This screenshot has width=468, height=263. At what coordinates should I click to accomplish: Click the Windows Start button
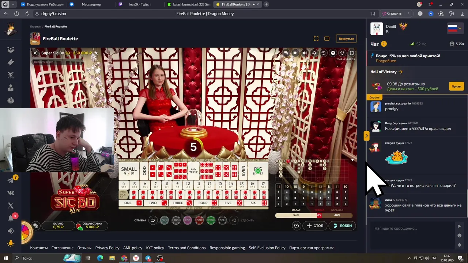5,258
